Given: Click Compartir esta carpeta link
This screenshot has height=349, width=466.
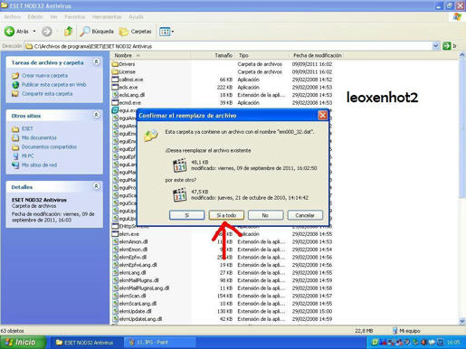Looking at the screenshot, I should [47, 94].
